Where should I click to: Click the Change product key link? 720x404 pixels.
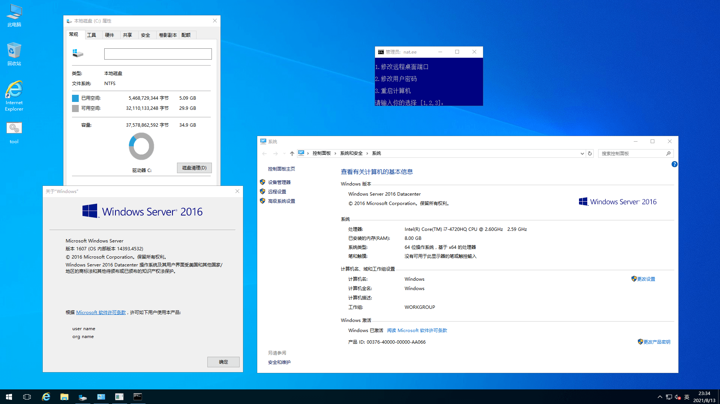[x=657, y=342]
